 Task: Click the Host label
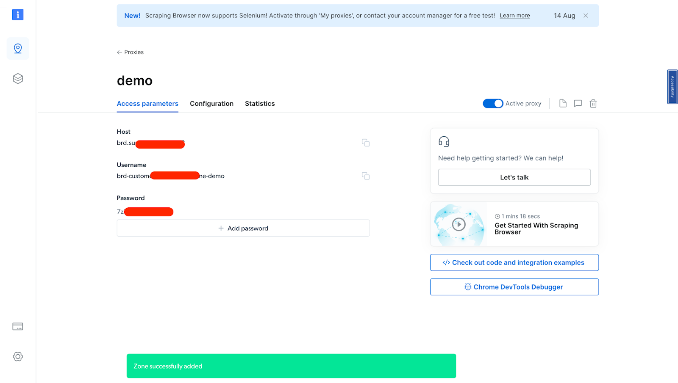pos(124,132)
